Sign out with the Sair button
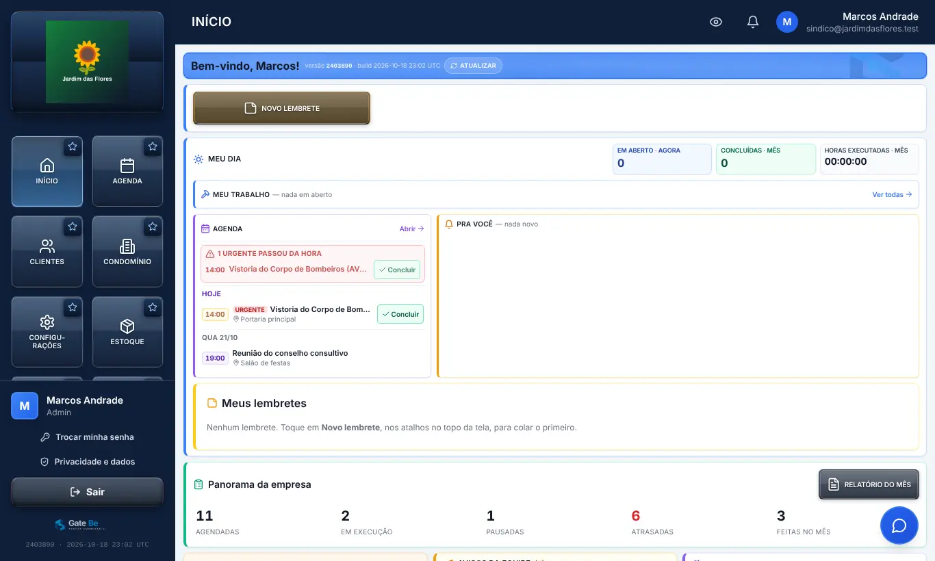935x561 pixels. [87, 492]
